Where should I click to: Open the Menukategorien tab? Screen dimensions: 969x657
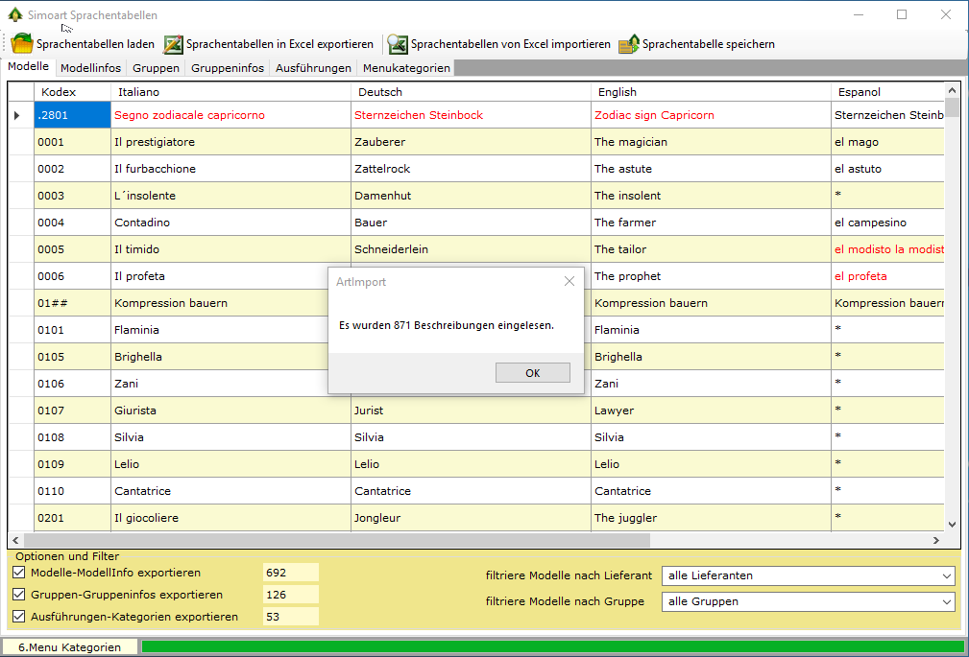(406, 68)
